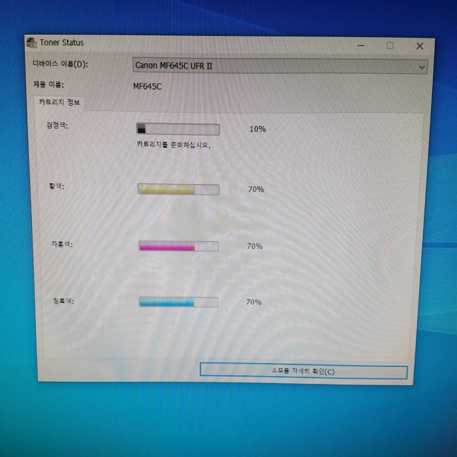
Task: Close the Toner Status window
Action: click(420, 46)
